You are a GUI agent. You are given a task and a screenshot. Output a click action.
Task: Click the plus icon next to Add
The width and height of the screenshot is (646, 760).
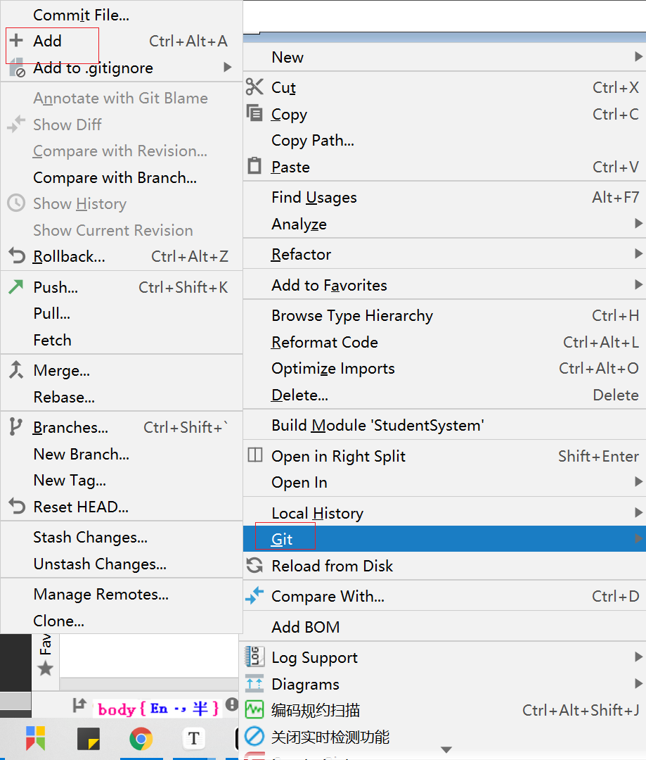[16, 41]
